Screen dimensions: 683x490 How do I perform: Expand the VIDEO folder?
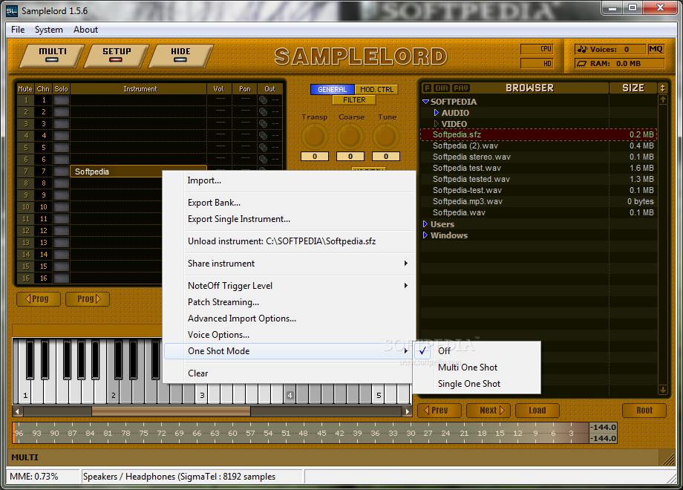tap(436, 124)
